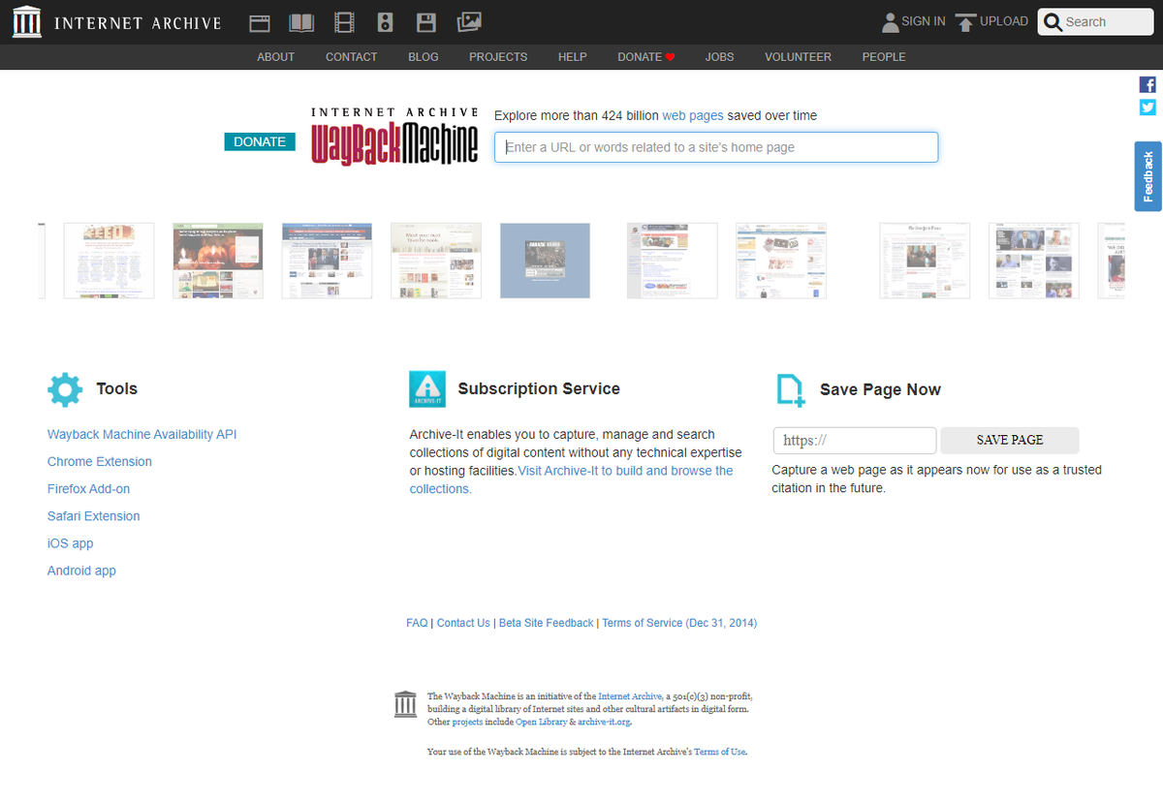The image size is (1163, 803).
Task: Open the New York Times page thumbnail
Action: click(925, 261)
